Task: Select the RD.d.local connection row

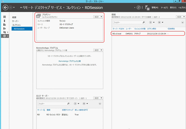Action: (148, 33)
